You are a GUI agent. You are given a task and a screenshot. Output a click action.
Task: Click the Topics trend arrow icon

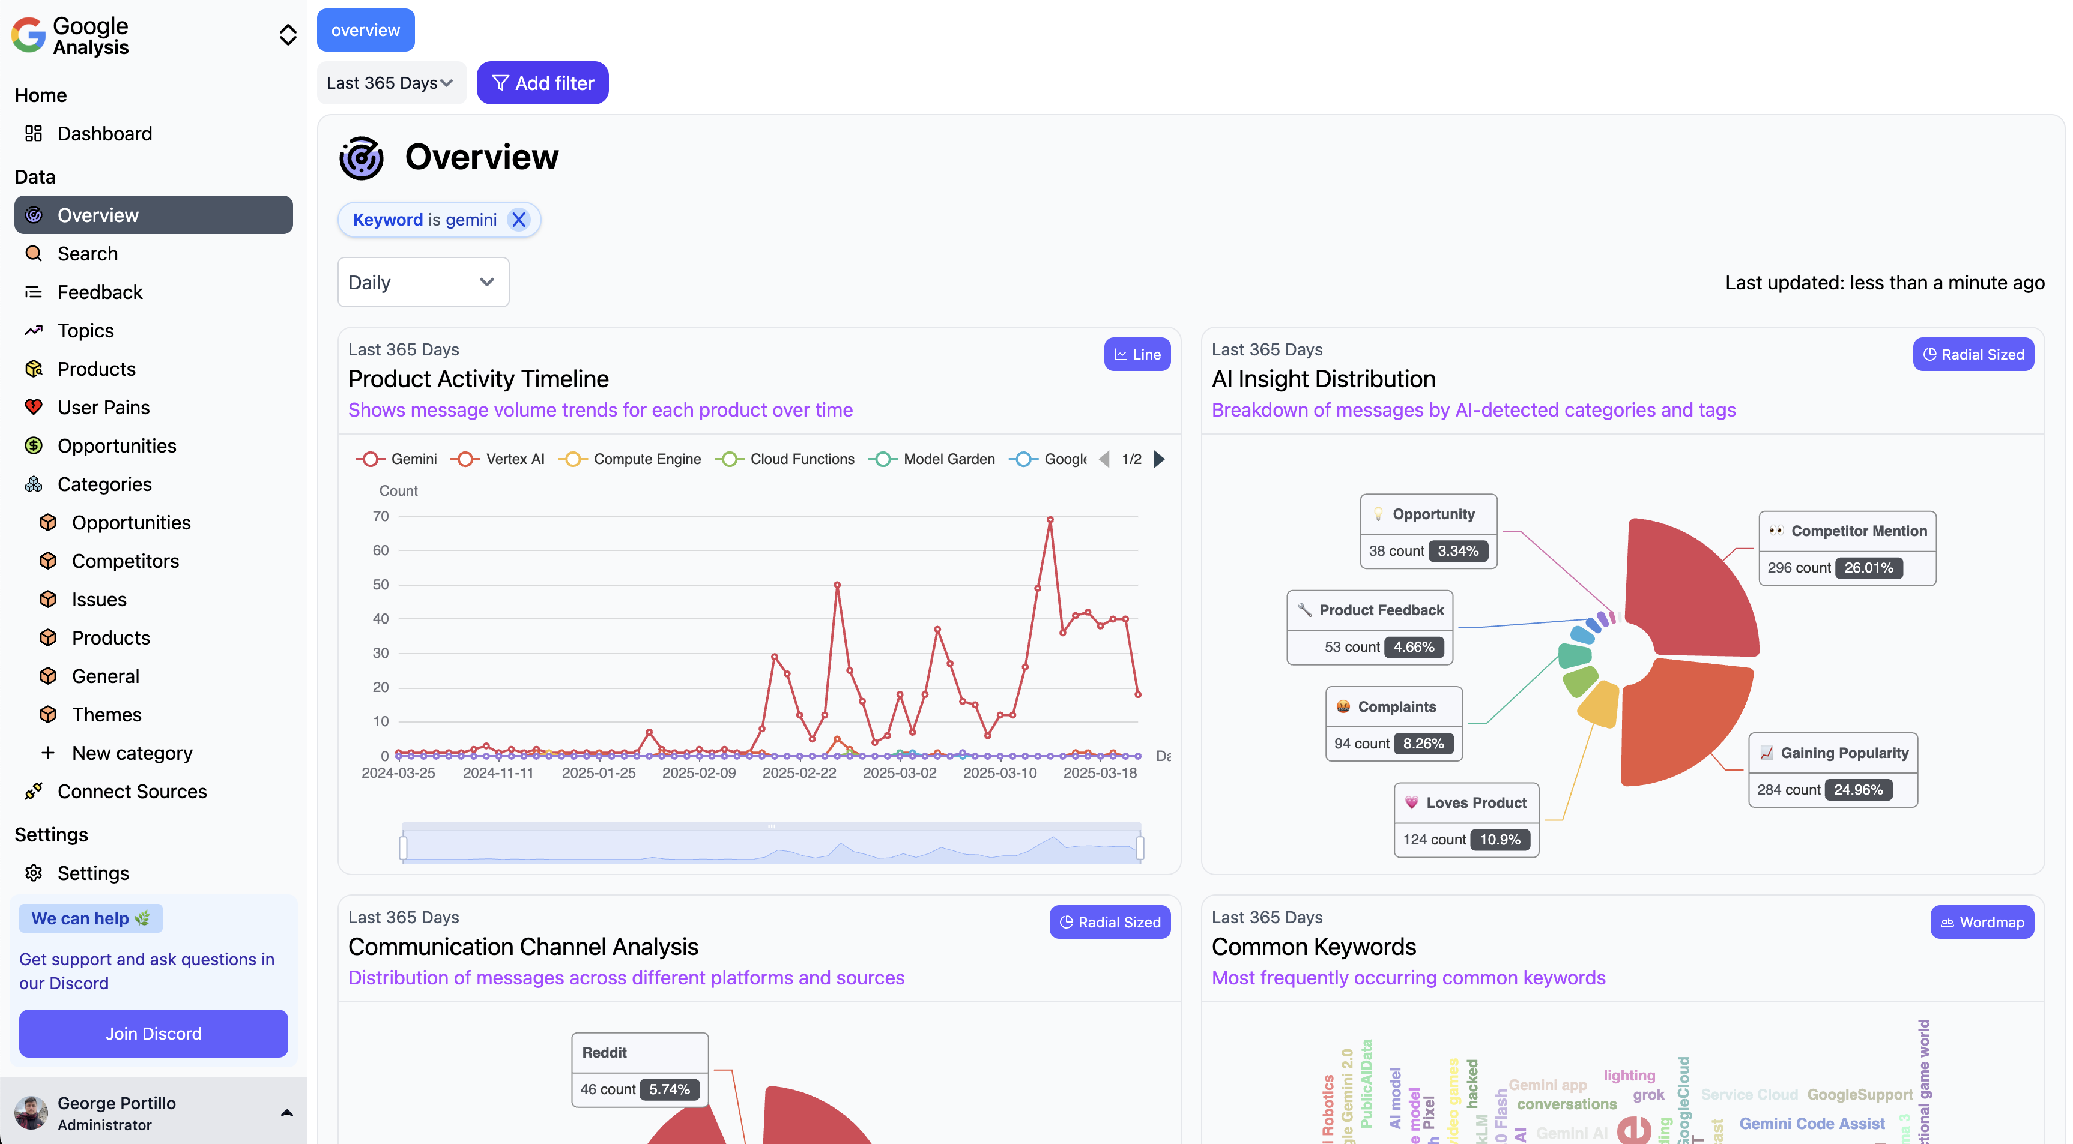33,330
